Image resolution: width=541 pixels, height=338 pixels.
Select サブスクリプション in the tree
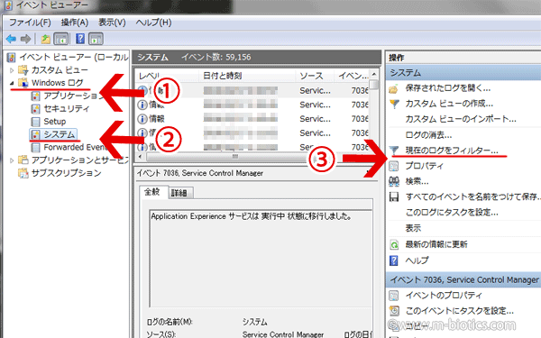66,173
